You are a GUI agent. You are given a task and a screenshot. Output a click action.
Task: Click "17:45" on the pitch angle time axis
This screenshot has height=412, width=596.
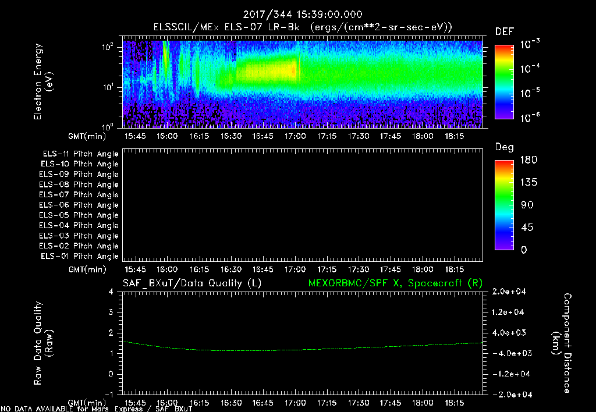[391, 269]
